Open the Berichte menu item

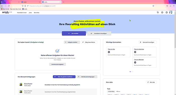[x=37, y=13]
